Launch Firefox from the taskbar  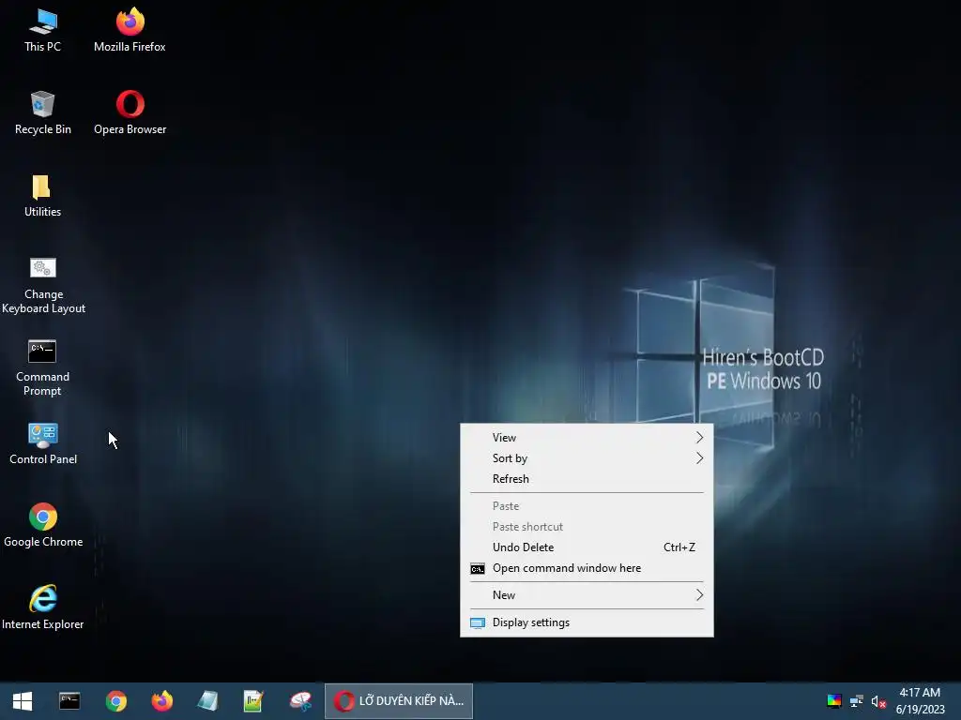click(161, 701)
